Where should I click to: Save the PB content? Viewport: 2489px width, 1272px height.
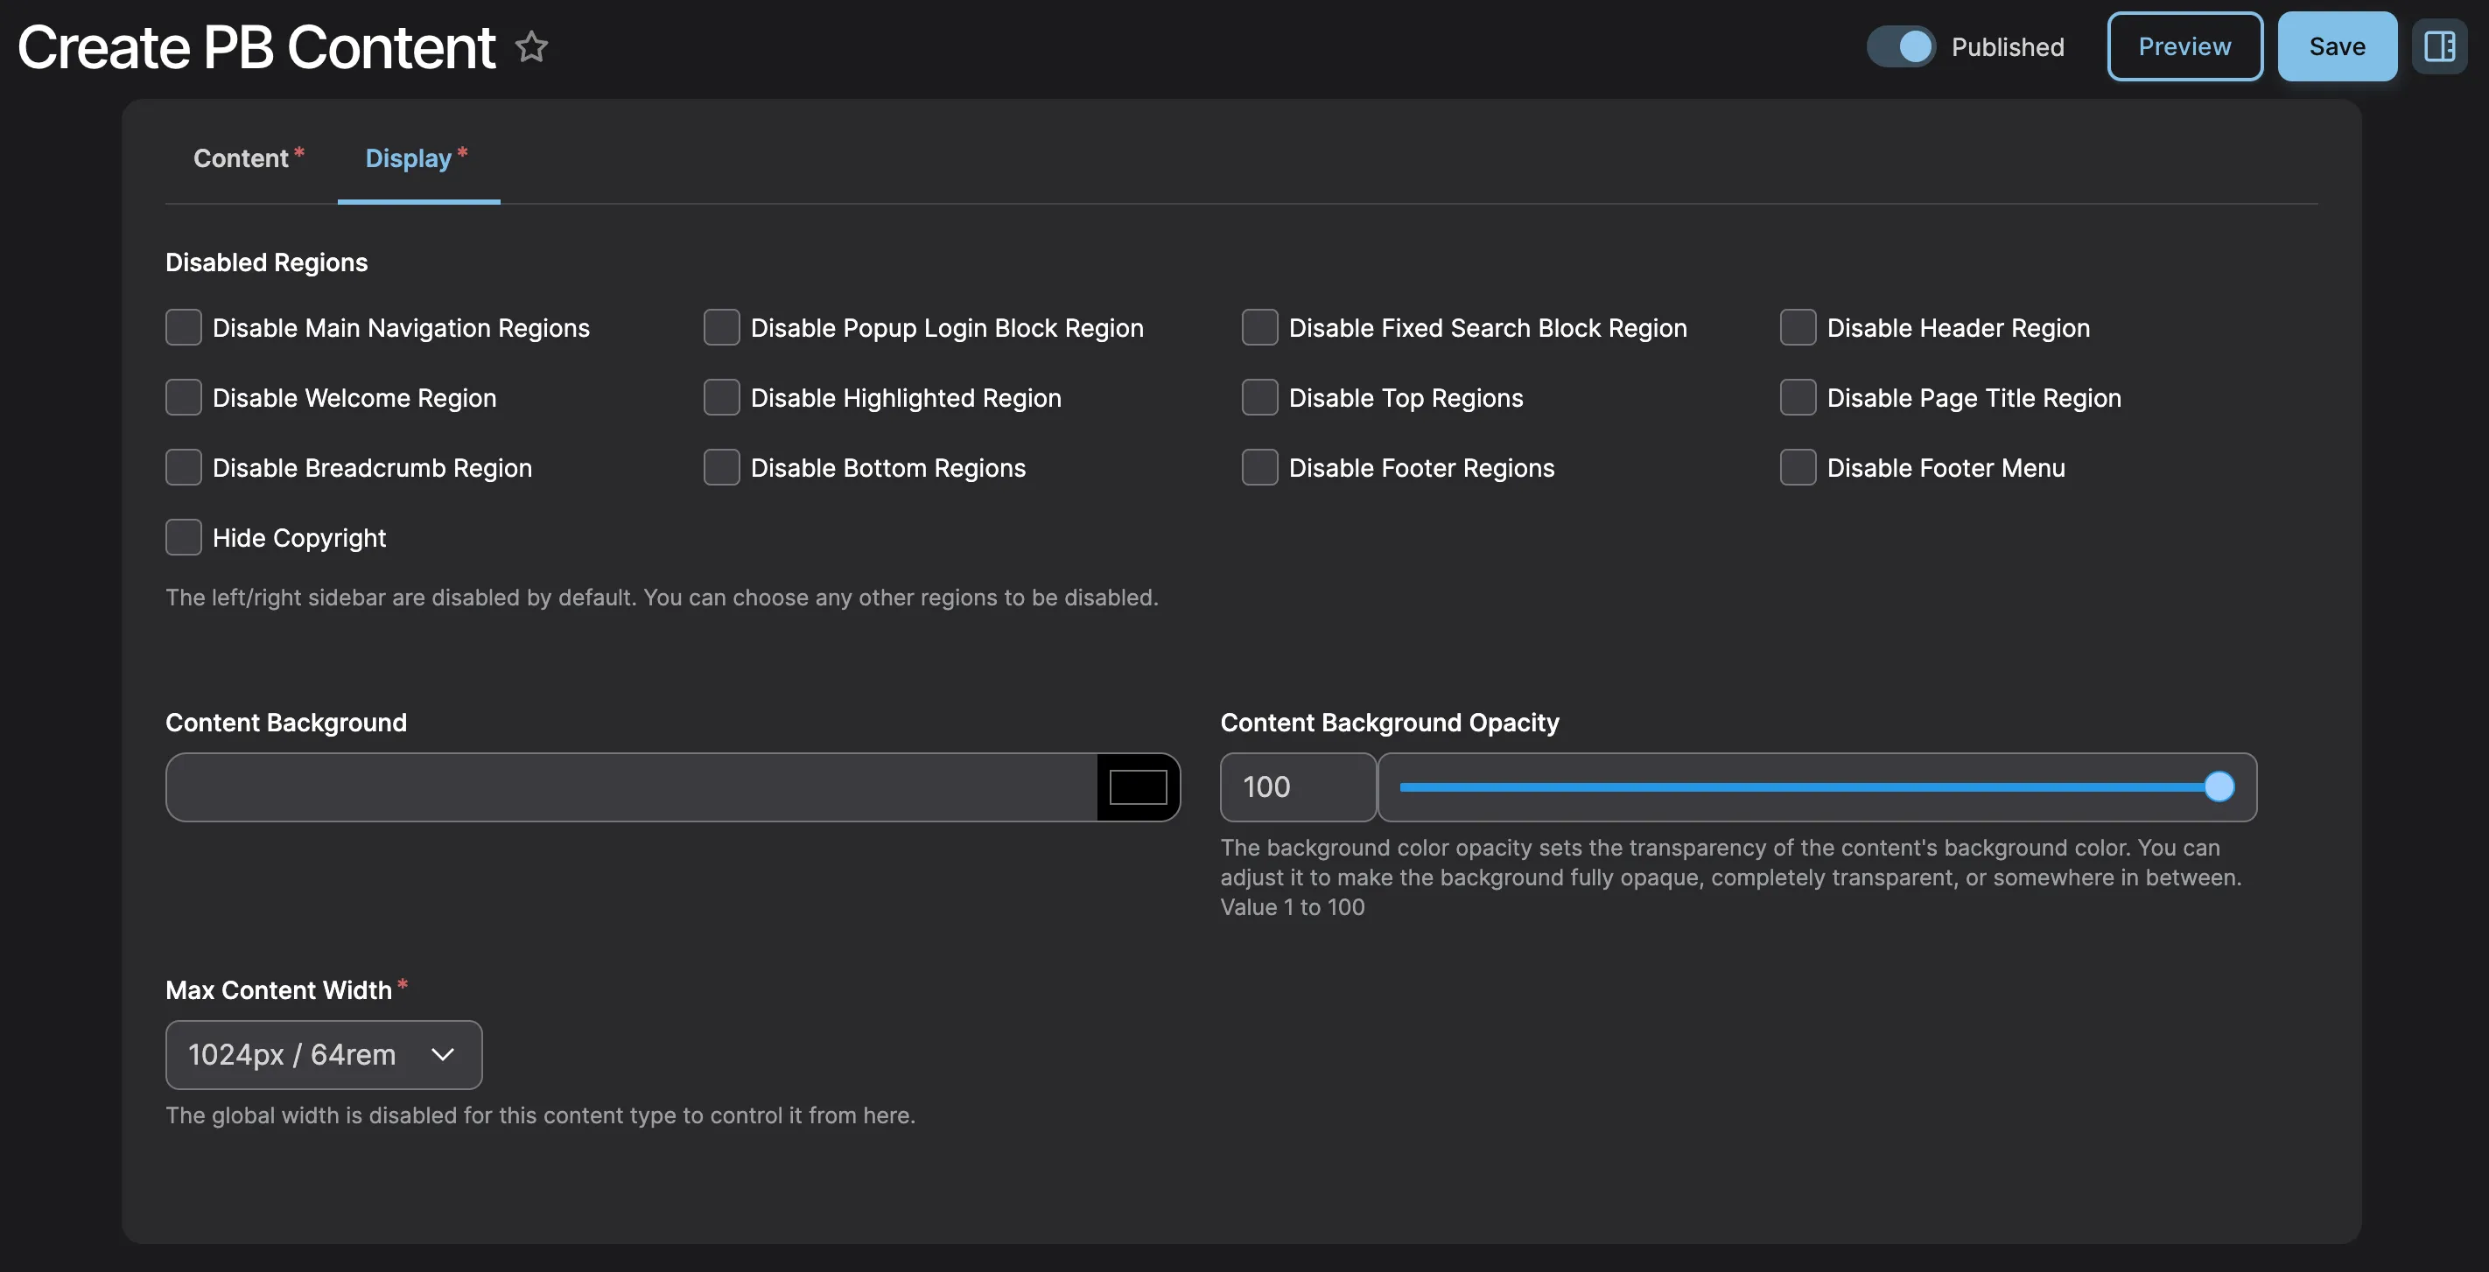[x=2337, y=46]
